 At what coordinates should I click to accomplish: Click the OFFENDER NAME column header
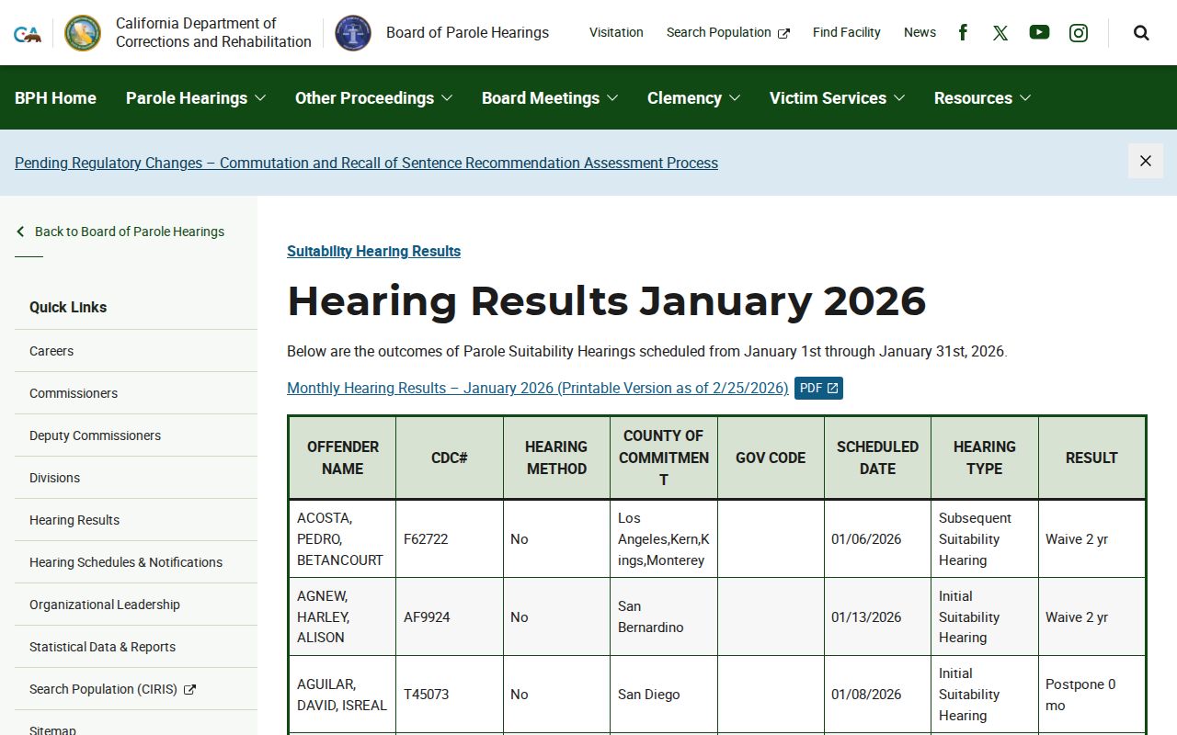tap(343, 458)
